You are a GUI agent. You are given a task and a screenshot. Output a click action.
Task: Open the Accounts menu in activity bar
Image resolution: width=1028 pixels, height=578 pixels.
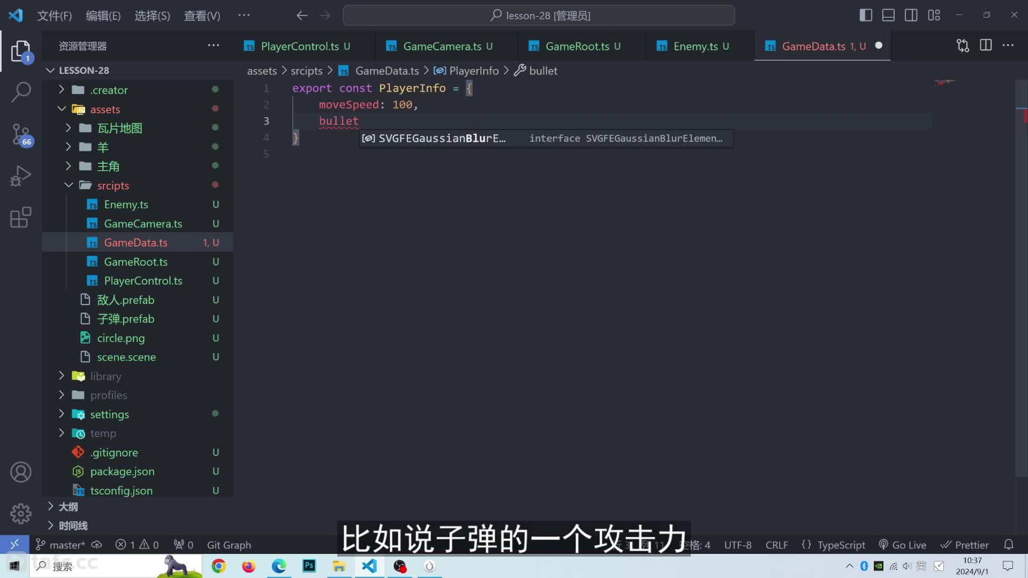[21, 472]
